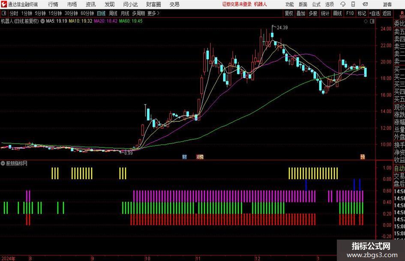This screenshot has width=405, height=261.
Task: Open the main chart indicator dropdown arrow
Action: coord(42,21)
